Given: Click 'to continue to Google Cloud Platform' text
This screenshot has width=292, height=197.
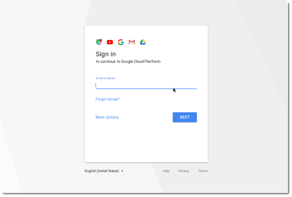Looking at the screenshot, I should pos(128,61).
